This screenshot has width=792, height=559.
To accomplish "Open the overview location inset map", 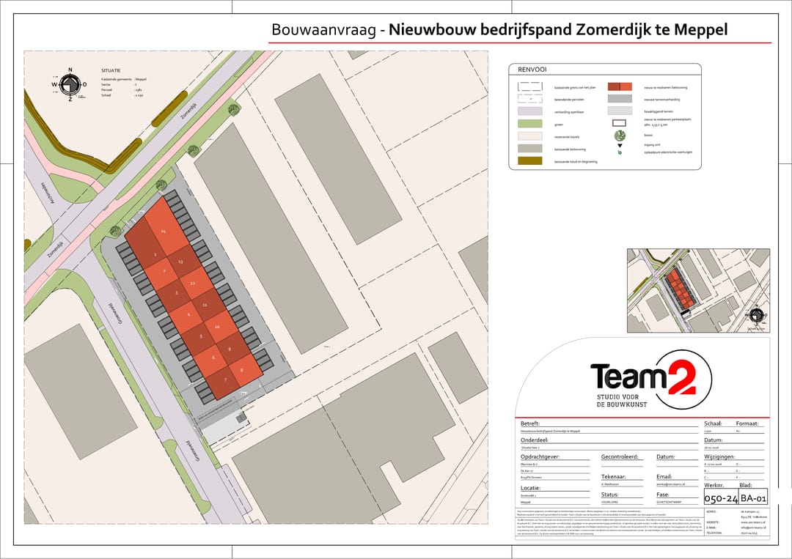I will (x=698, y=290).
